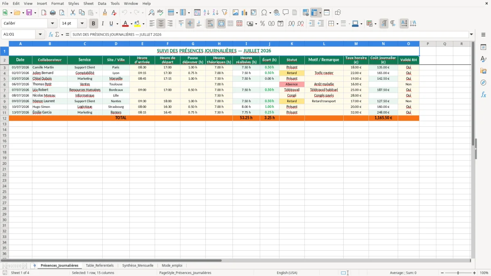Open the Sheet menu
This screenshot has height=276, width=491.
[88, 3]
